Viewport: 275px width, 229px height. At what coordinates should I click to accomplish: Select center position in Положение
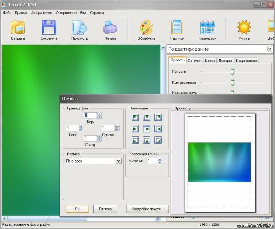[x=147, y=129]
